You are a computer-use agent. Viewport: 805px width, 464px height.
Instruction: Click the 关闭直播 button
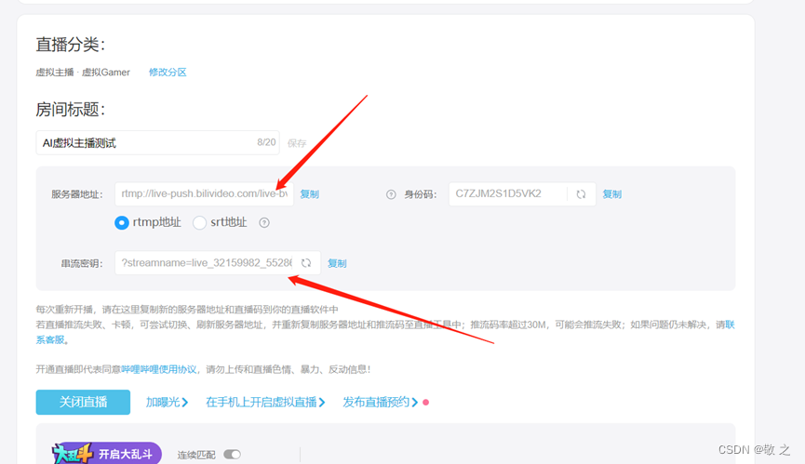click(83, 402)
